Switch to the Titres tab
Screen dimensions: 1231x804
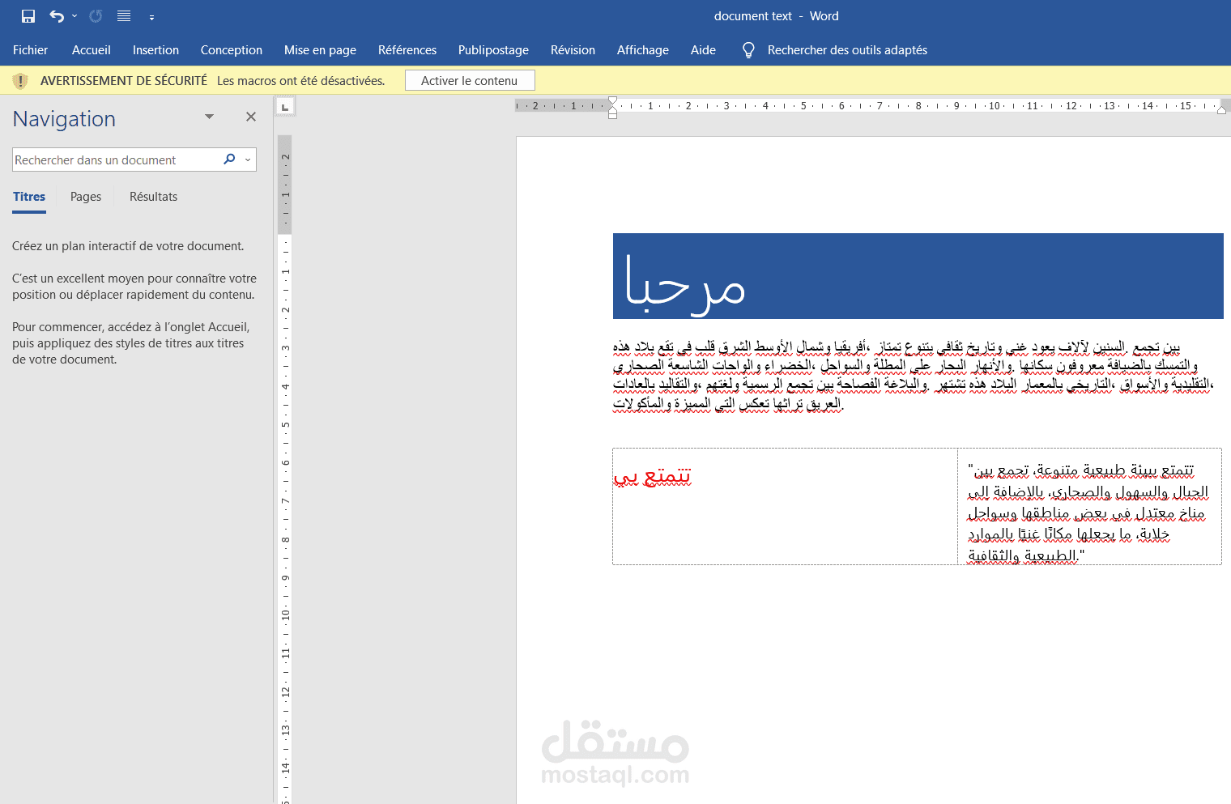[28, 196]
